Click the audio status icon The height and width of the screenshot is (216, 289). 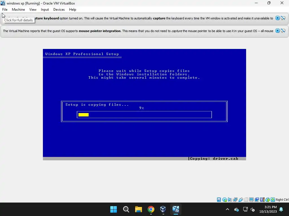(x=230, y=200)
